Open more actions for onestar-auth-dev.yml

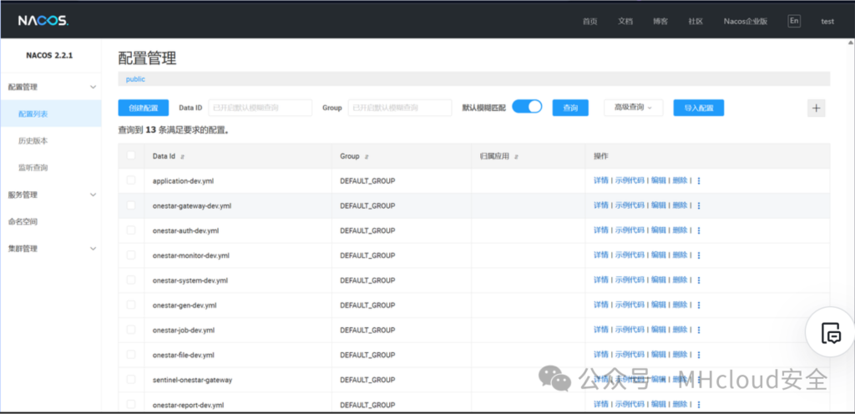point(699,230)
